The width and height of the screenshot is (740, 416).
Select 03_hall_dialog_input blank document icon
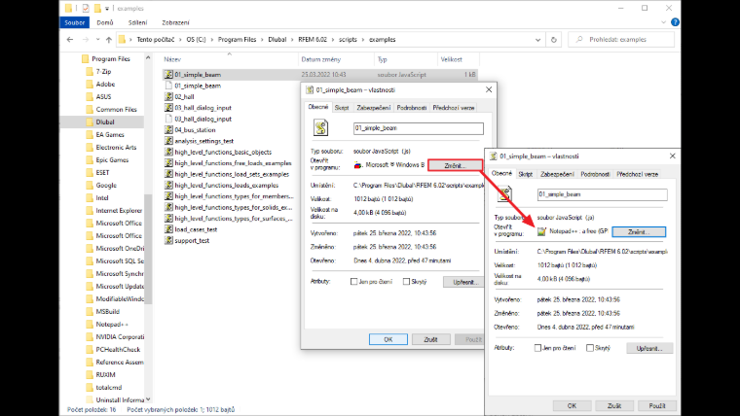[x=168, y=119]
